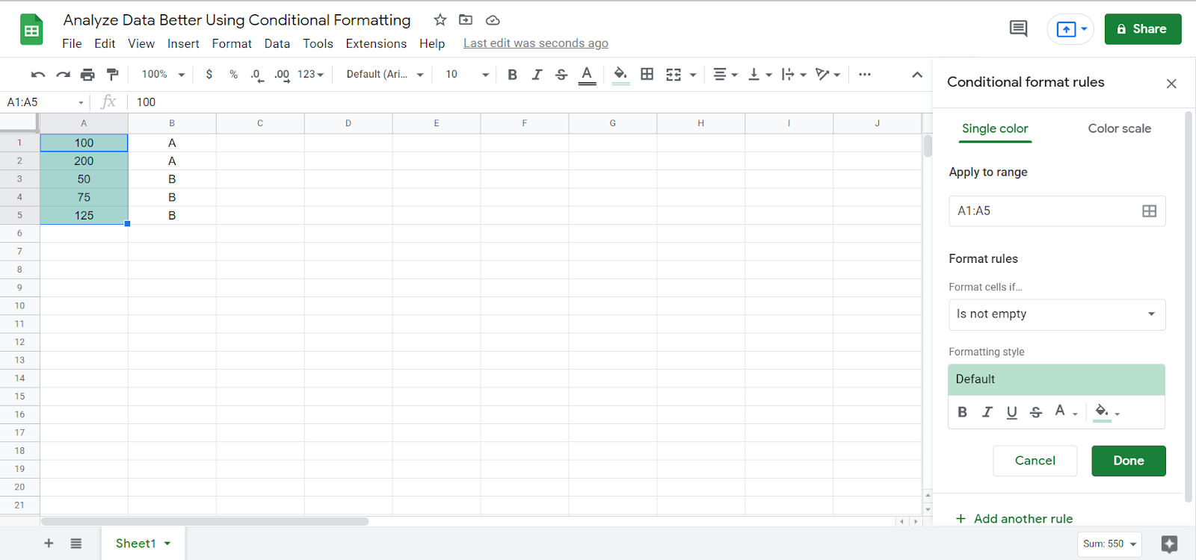The height and width of the screenshot is (560, 1196).
Task: Increase decimal places icon
Action: point(282,75)
